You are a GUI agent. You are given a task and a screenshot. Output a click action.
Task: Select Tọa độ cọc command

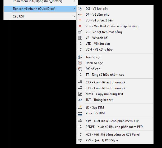pos(115,57)
